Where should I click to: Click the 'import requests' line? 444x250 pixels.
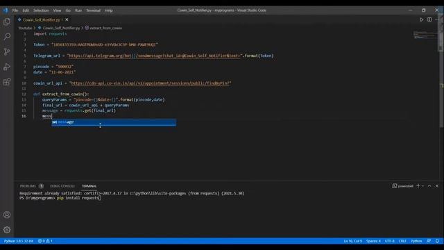[x=50, y=34]
